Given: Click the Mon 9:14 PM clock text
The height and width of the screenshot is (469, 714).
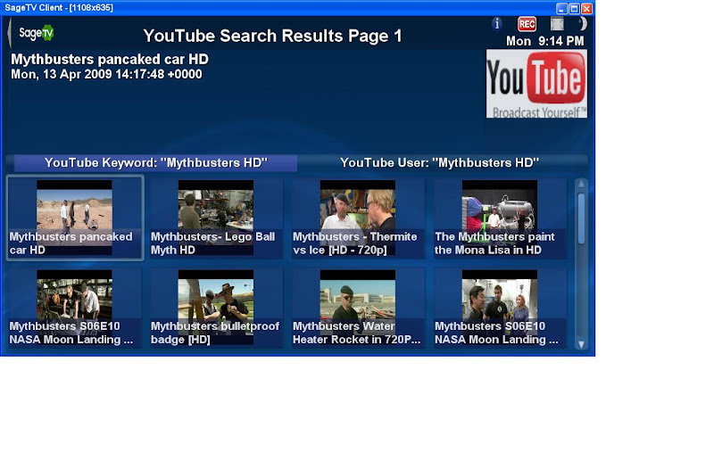Looking at the screenshot, I should click(545, 41).
